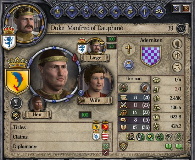Toggle the praying hands trait icon
The height and width of the screenshot is (160, 195).
coord(145,88)
